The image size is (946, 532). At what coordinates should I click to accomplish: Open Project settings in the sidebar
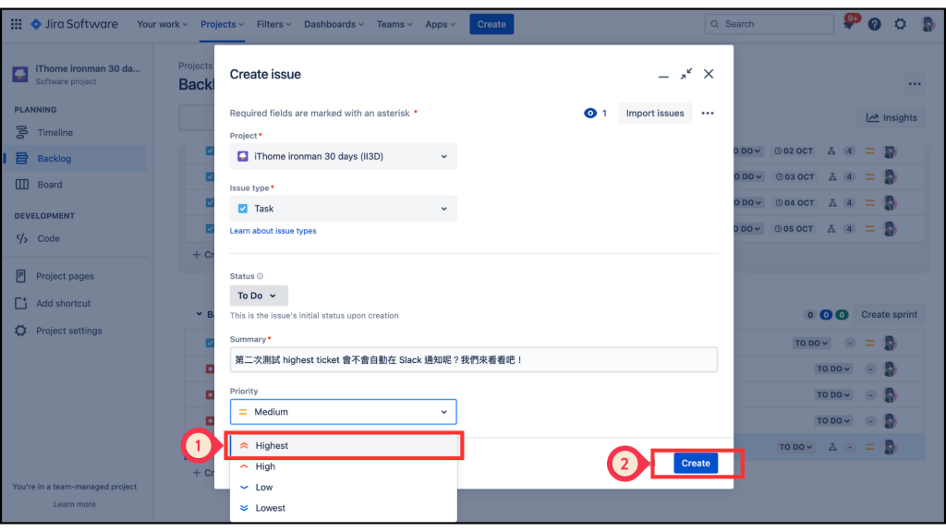[x=75, y=331]
